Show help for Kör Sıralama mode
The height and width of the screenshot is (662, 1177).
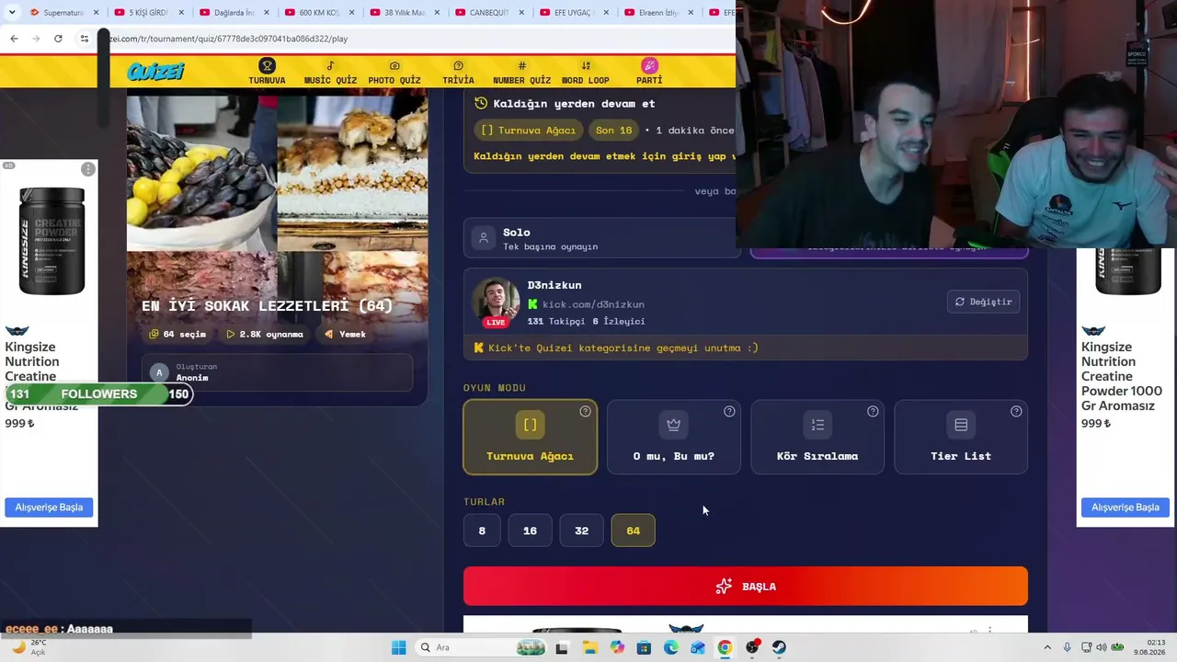pos(873,411)
